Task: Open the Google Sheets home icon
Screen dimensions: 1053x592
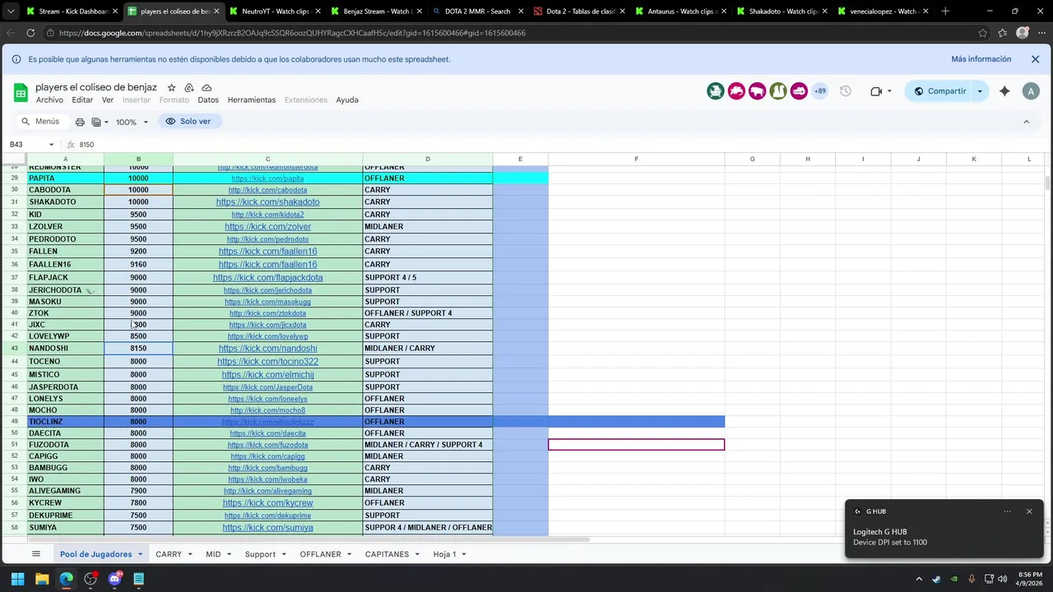Action: coord(21,93)
